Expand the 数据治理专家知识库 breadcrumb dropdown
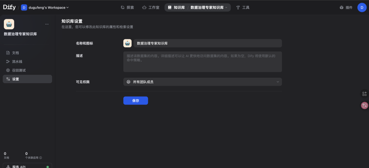The image size is (369, 168). 209,8
